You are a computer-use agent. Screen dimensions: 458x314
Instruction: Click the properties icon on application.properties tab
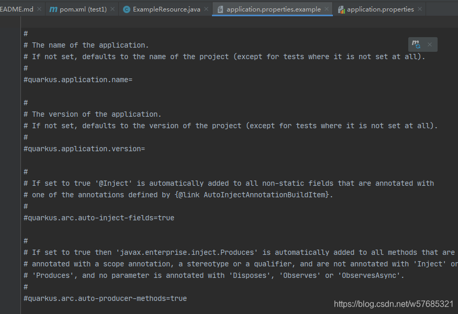(341, 10)
